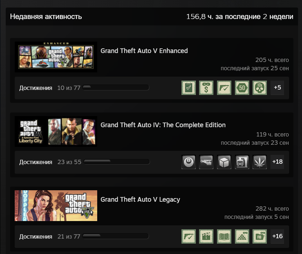302x254 pixels.
Task: Click the 8-ball achievement icon in GTA IV
Action: pyautogui.click(x=189, y=162)
